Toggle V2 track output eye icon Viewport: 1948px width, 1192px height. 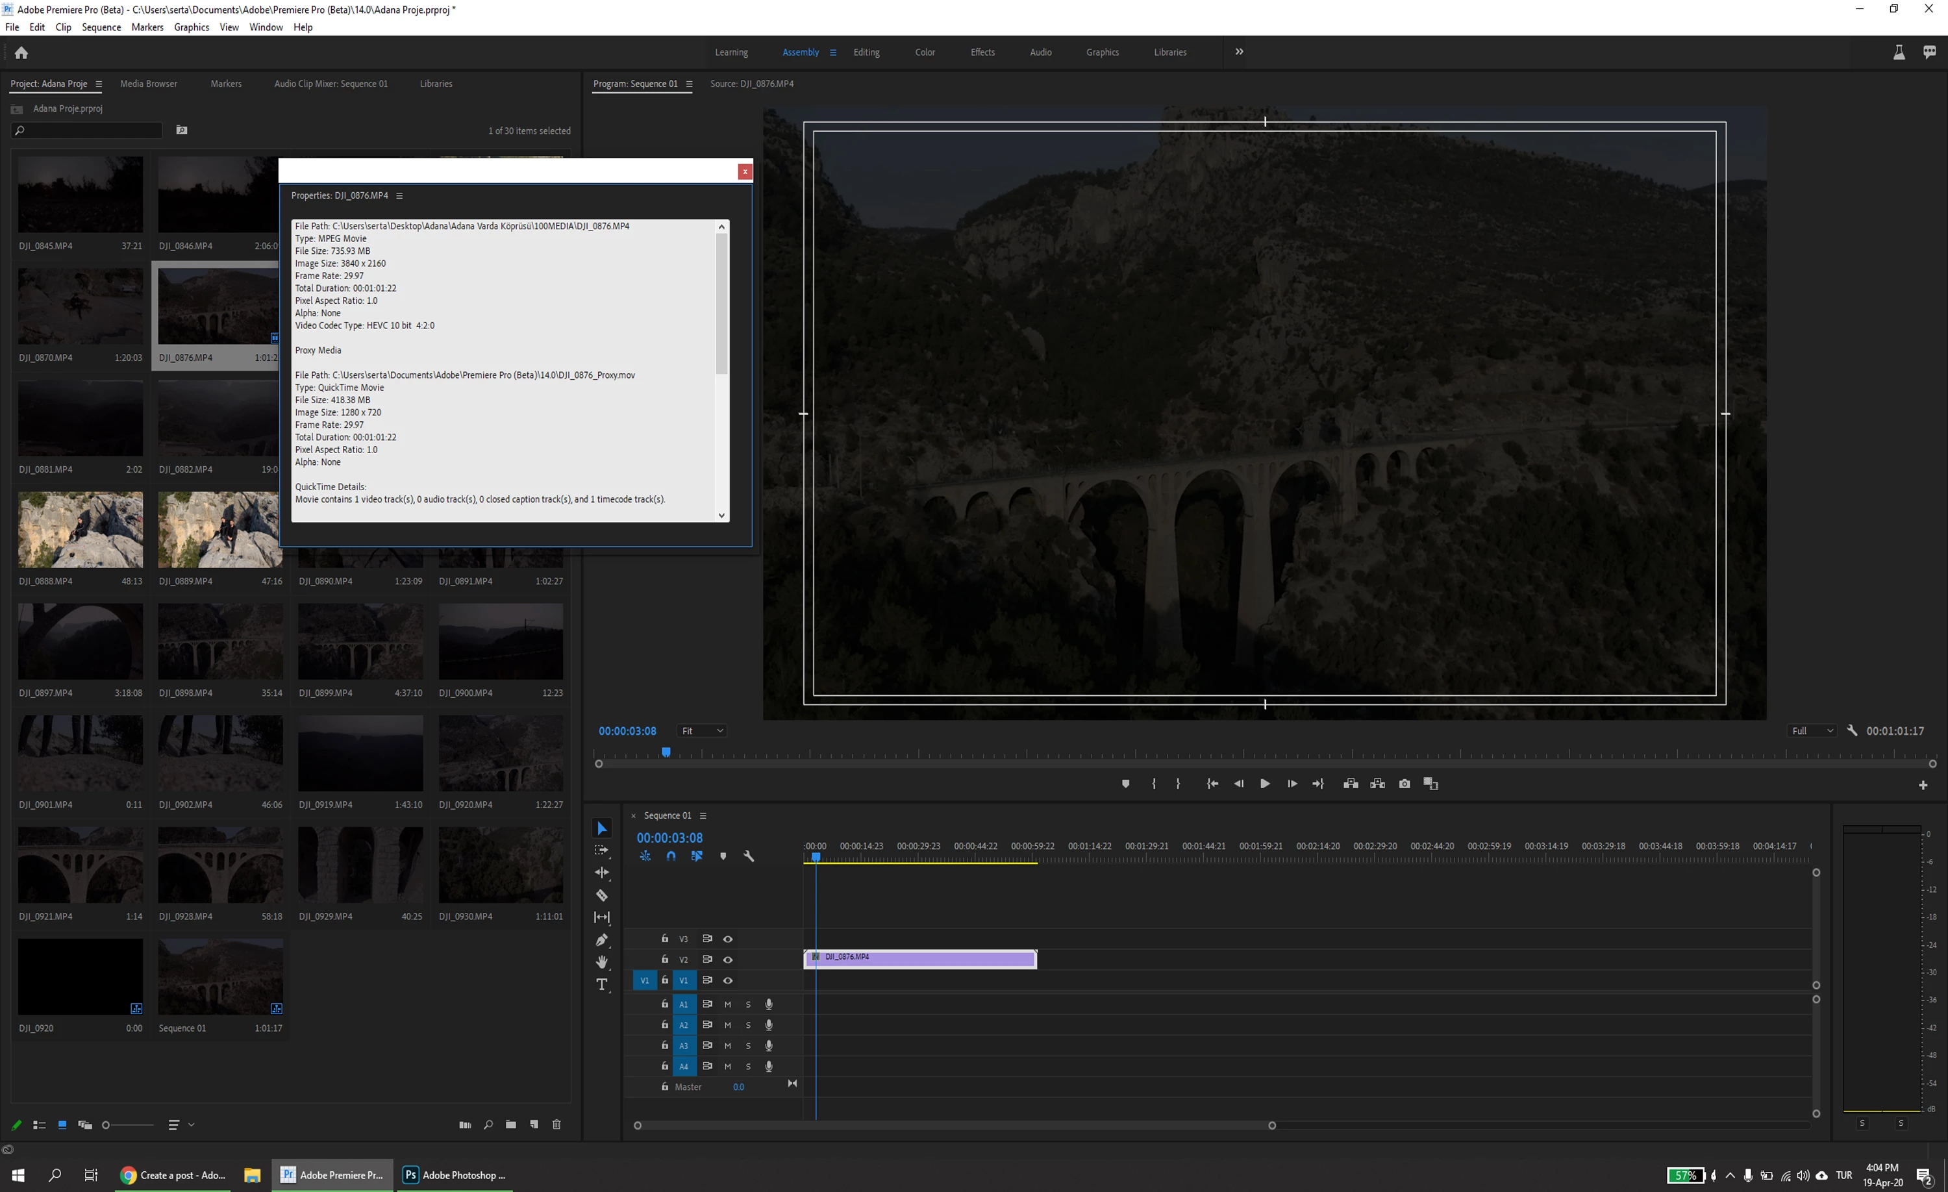pyautogui.click(x=728, y=960)
